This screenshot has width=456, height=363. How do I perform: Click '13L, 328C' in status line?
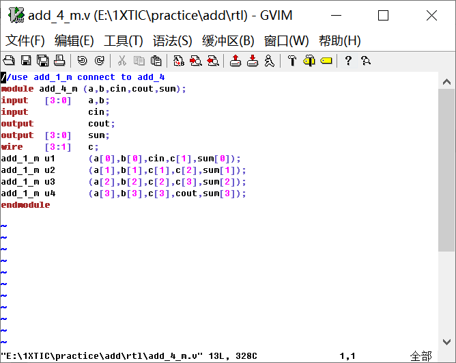point(233,355)
